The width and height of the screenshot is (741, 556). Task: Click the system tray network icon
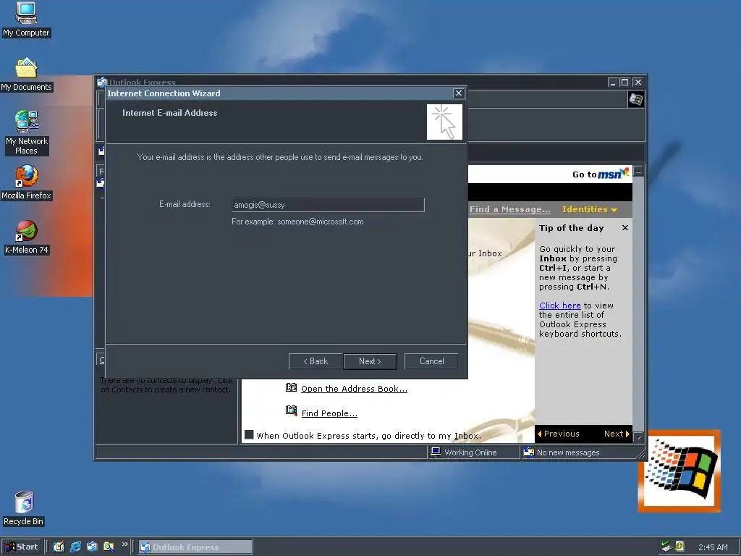(666, 546)
